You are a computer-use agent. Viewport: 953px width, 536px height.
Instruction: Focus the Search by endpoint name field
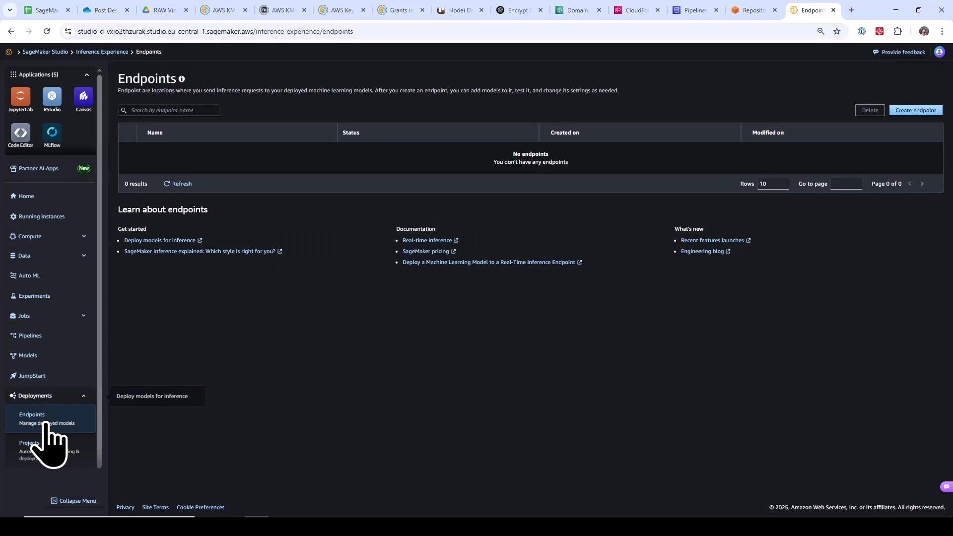(169, 110)
